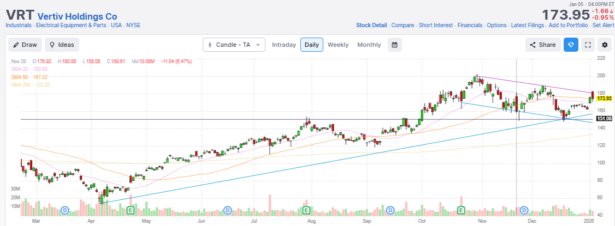Viewport: 615px width, 226px height.
Task: Select the Daily timeframe tab
Action: pos(312,45)
